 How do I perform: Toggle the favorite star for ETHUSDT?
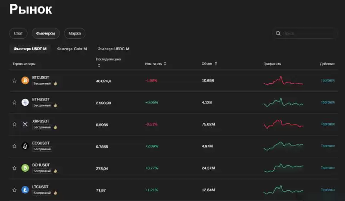click(x=14, y=102)
